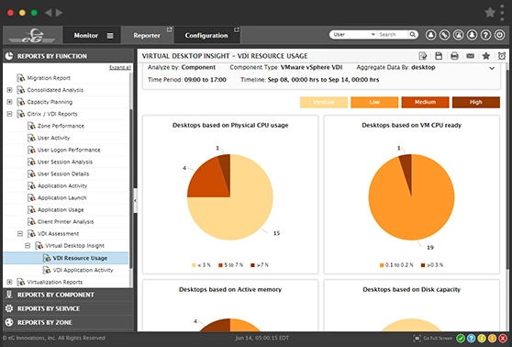Screen dimensions: 512x347
Task: Click the Medium legend color box
Action: 425,102
